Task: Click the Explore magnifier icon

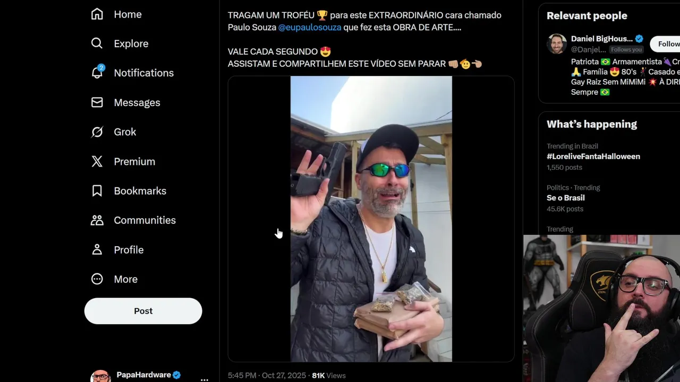Action: (x=97, y=44)
